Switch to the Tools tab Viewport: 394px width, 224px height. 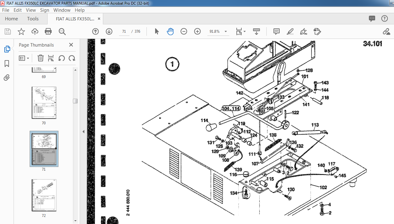[x=33, y=19]
